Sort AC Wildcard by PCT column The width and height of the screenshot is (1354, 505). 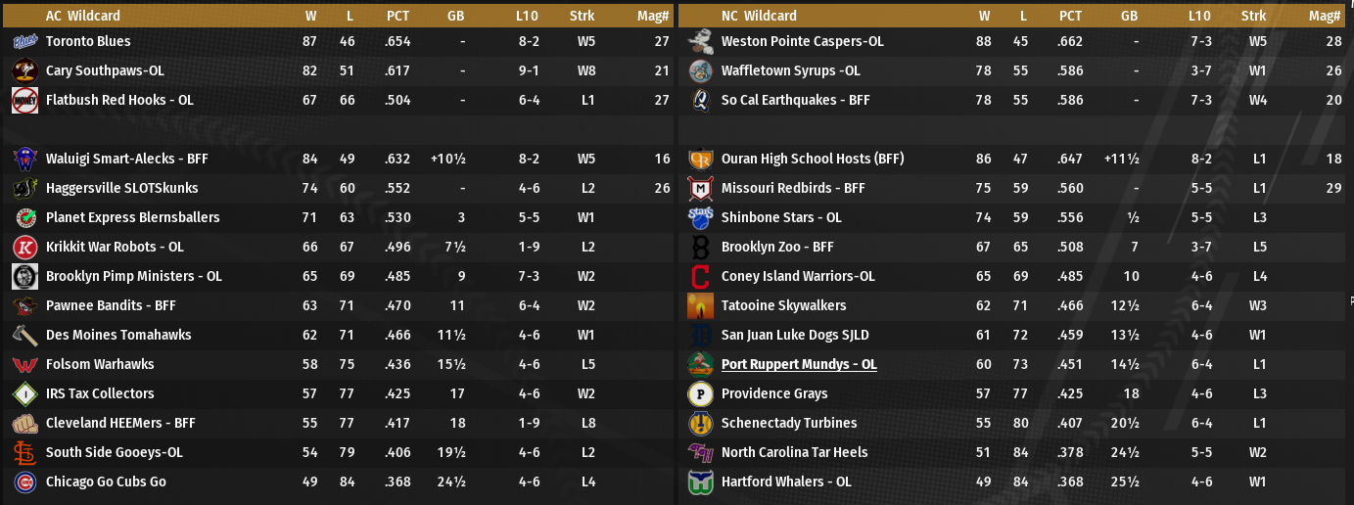[x=397, y=16]
